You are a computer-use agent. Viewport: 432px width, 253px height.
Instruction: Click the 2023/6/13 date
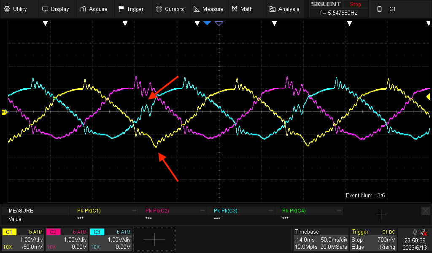coord(415,247)
